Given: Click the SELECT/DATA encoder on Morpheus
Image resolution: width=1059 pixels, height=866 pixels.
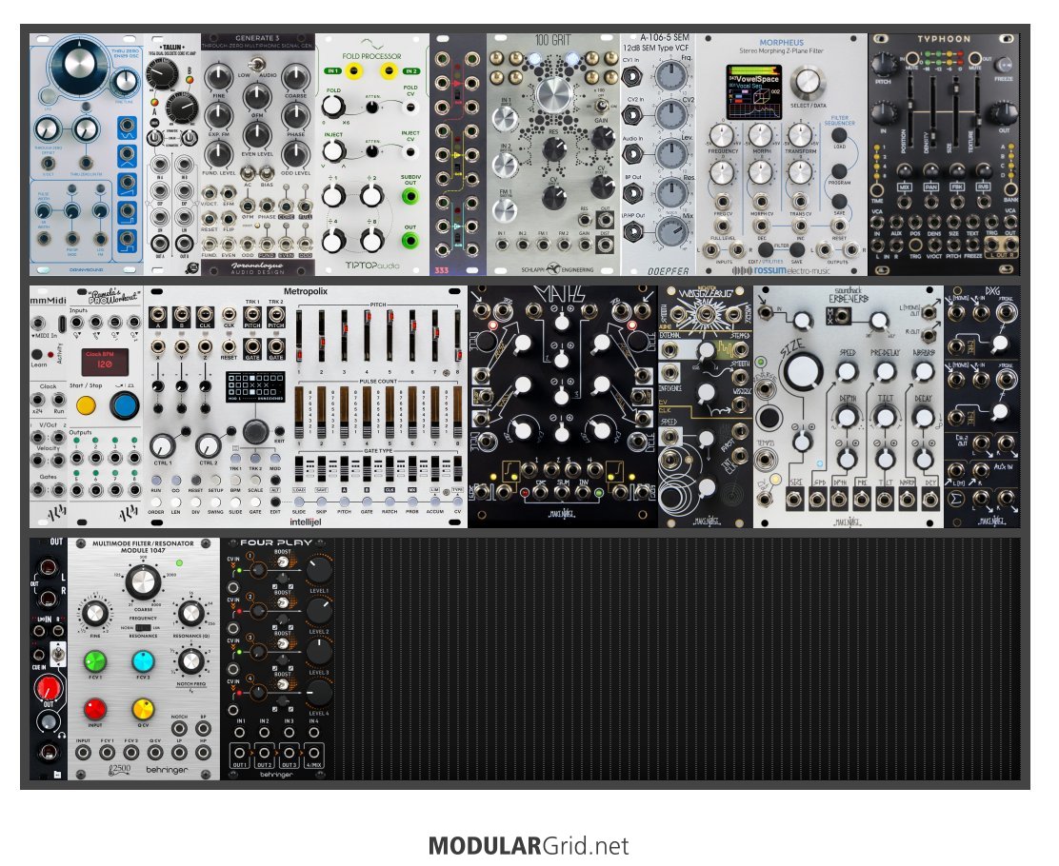Looking at the screenshot, I should tap(808, 83).
